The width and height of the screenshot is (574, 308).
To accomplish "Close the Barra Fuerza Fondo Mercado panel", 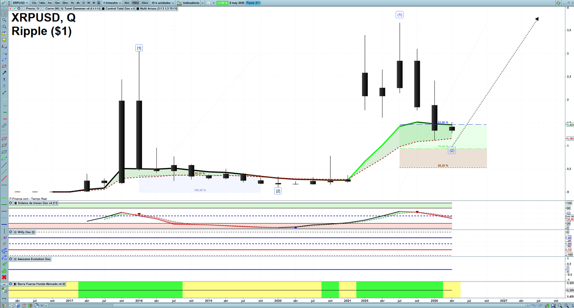I will (x=11, y=284).
